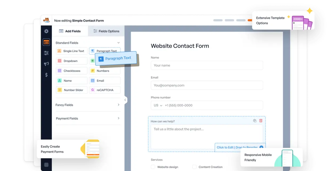Click the WPForms bear mascot logo

click(x=46, y=20)
